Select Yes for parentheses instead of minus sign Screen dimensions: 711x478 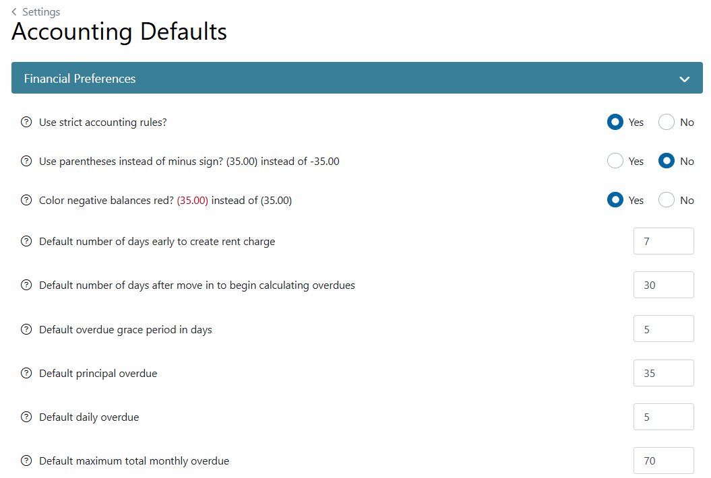click(x=615, y=161)
